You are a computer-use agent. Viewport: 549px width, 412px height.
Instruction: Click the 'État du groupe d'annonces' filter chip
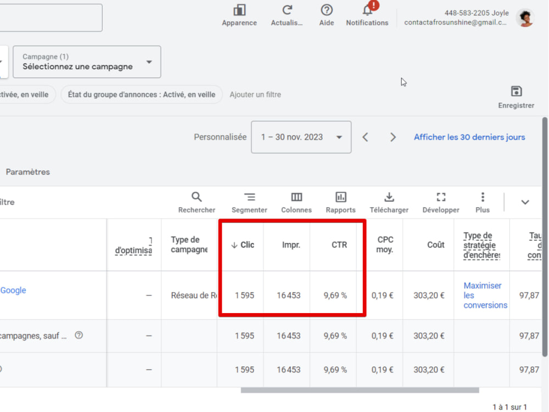tap(142, 94)
